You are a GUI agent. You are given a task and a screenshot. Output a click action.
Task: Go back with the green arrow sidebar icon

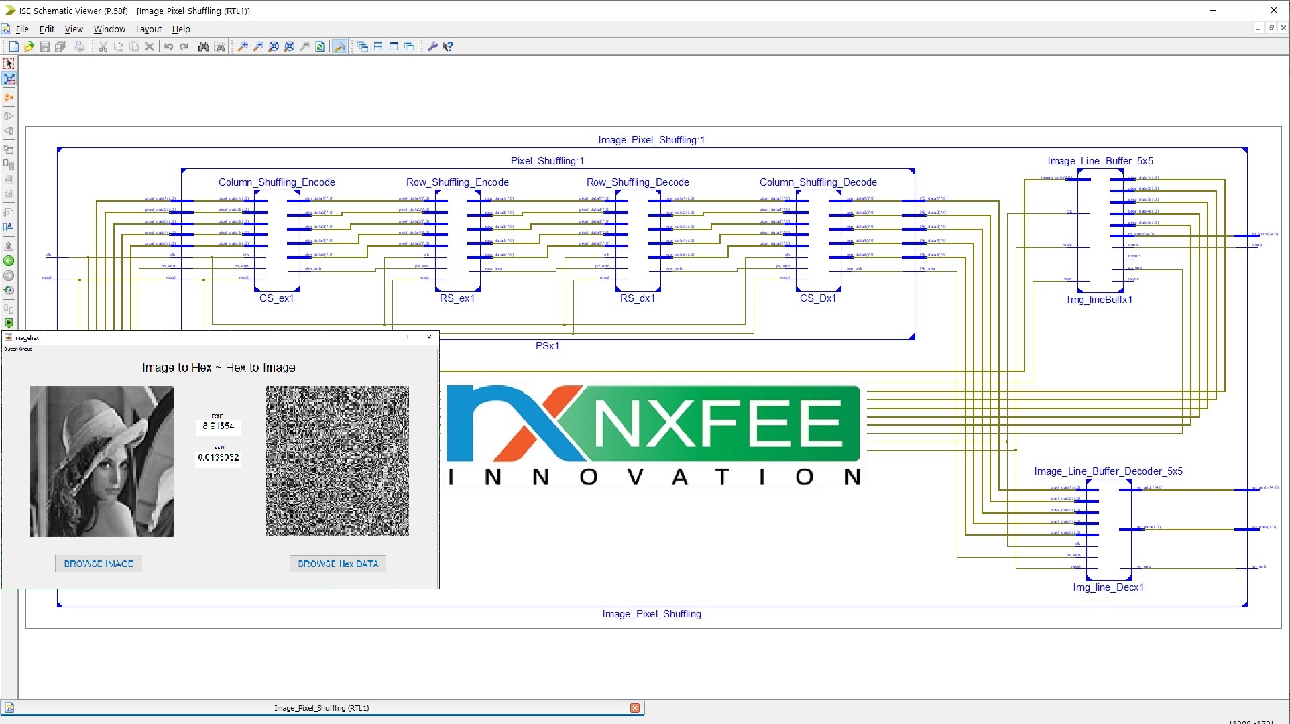pos(9,261)
